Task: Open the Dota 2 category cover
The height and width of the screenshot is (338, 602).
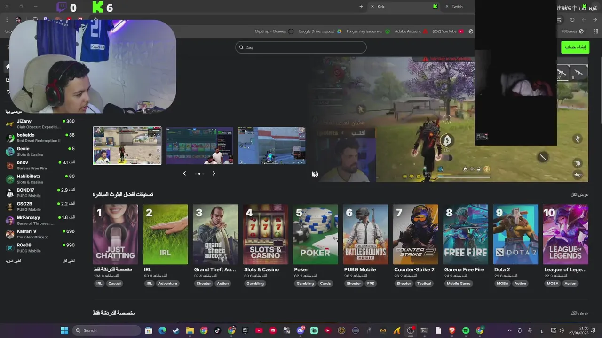Action: (515, 234)
